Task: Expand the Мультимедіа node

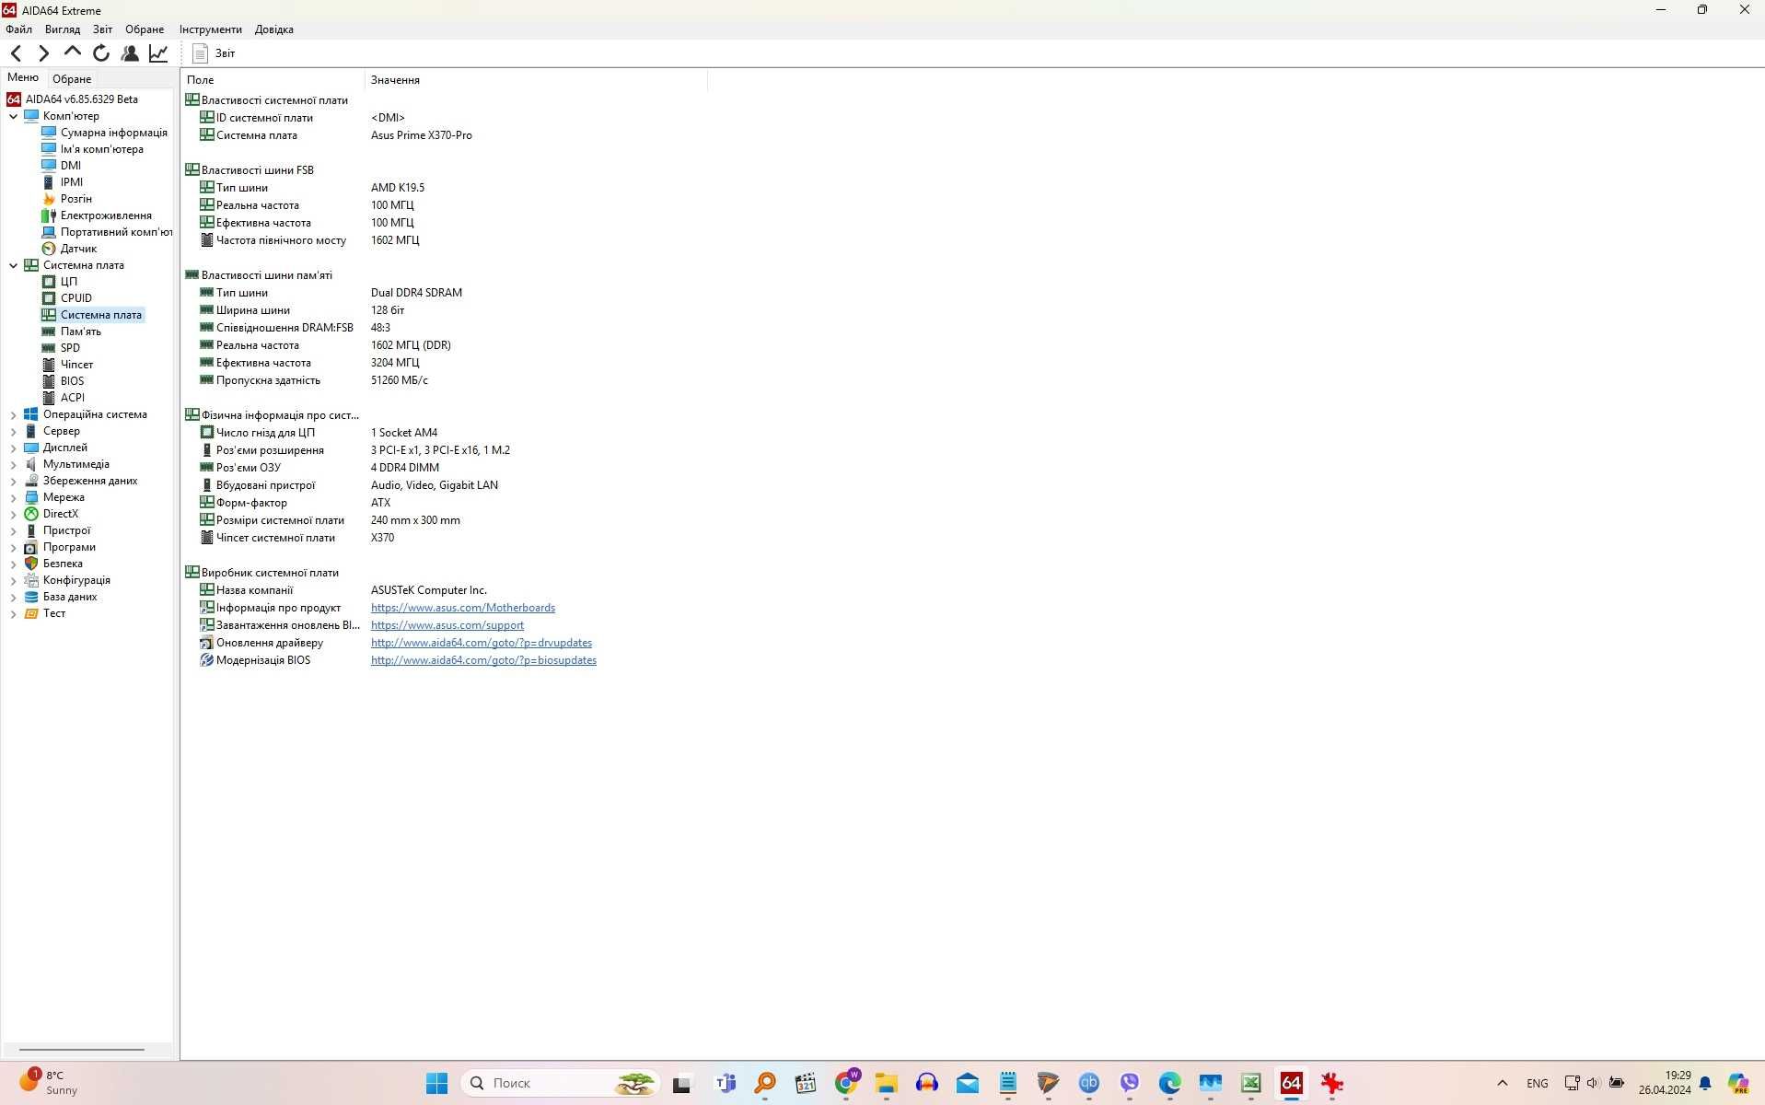Action: (13, 464)
